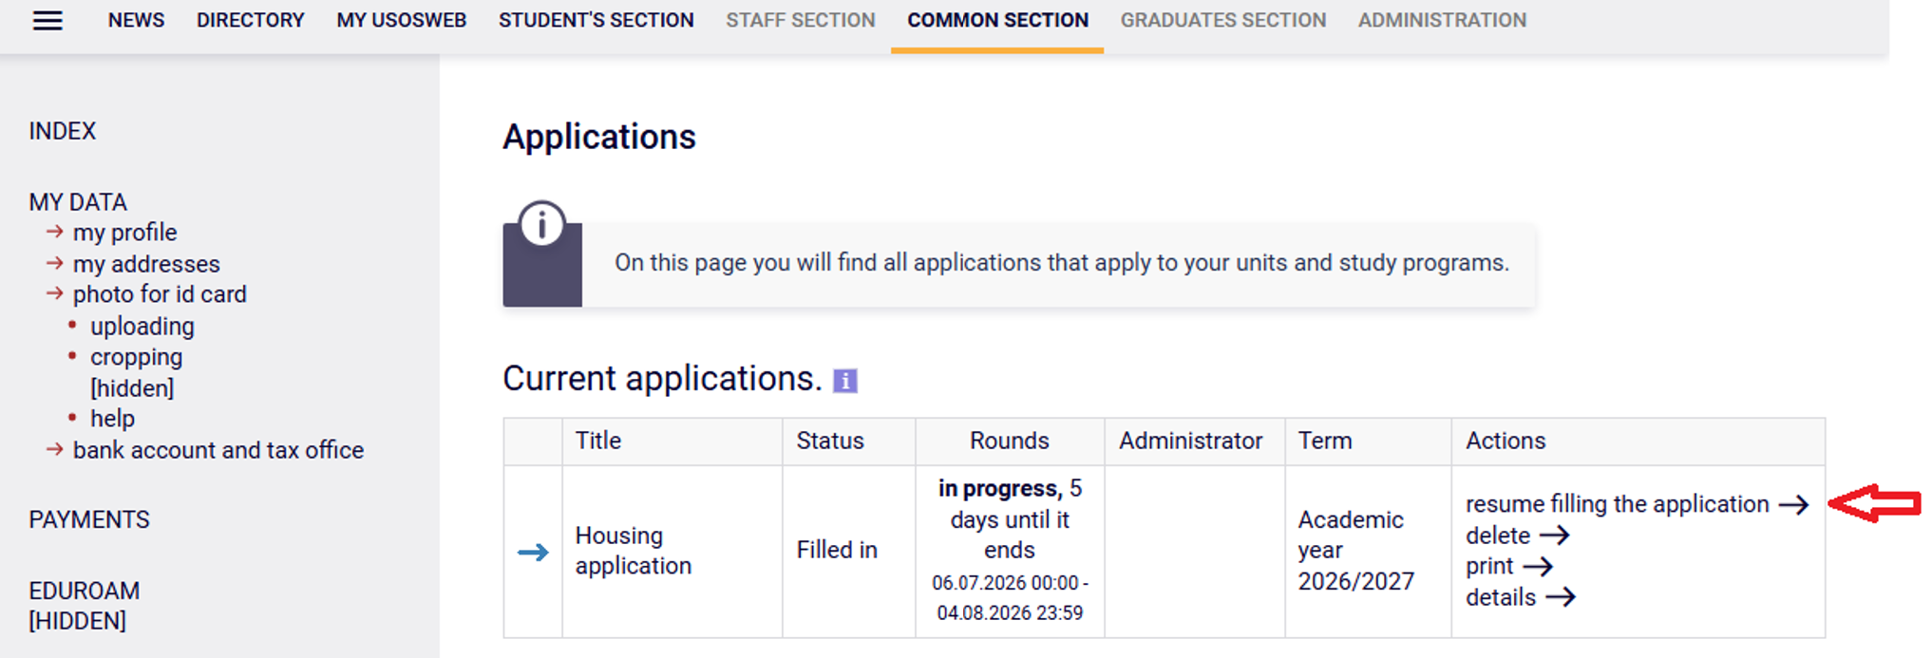
Task: Open the Payments sidebar section
Action: [89, 519]
